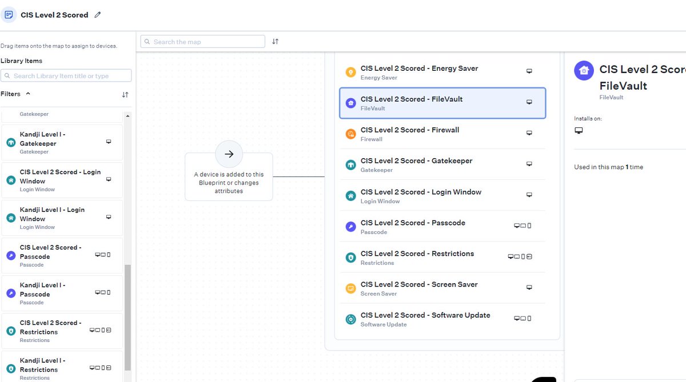Click library item CIS Level 2 Scored - Restrictions

point(62,331)
